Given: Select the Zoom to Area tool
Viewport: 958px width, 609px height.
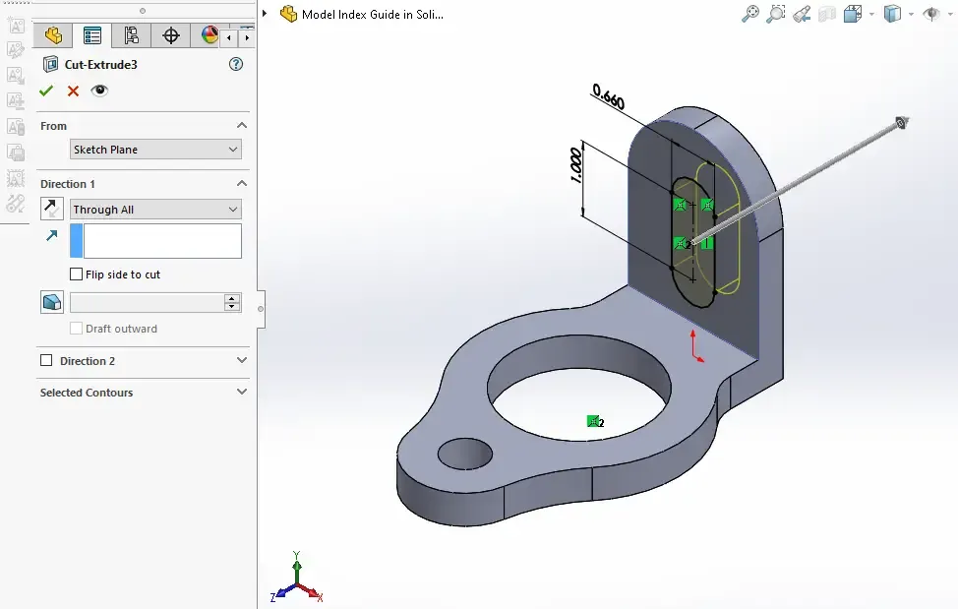Looking at the screenshot, I should [776, 14].
